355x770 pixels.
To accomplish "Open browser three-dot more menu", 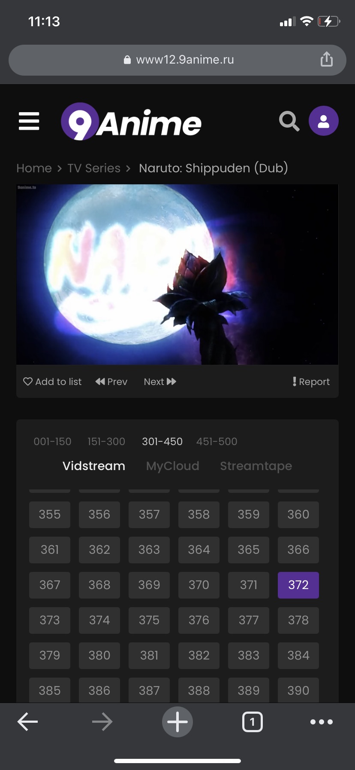I will [x=322, y=722].
